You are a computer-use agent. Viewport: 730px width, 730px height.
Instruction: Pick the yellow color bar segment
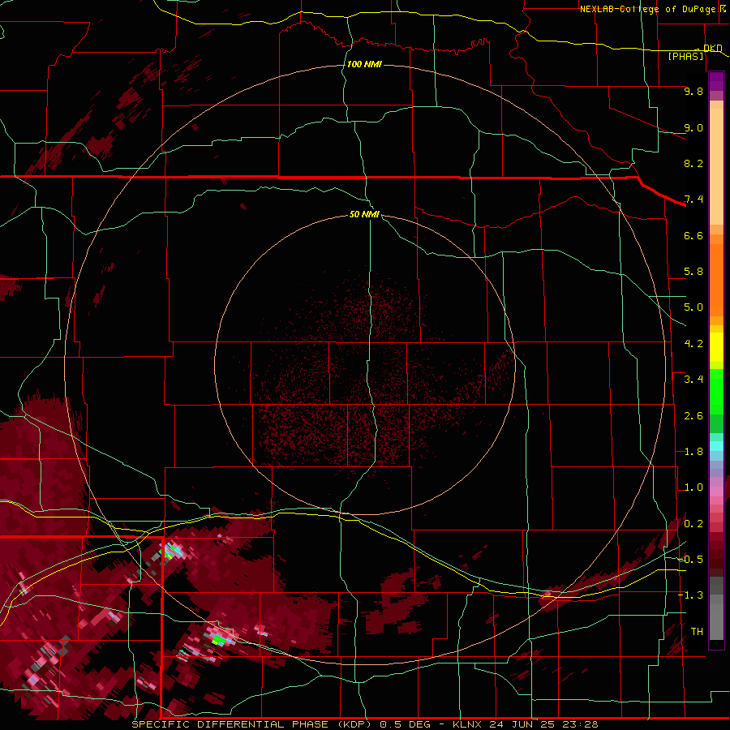click(x=716, y=347)
